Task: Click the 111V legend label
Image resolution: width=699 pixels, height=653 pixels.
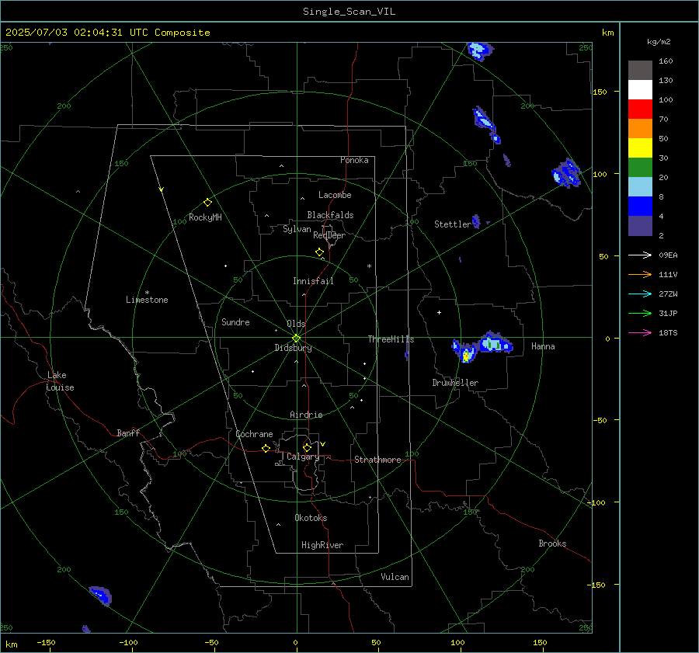Action: tap(668, 275)
